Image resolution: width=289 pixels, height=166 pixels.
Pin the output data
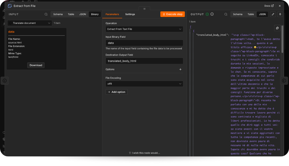(280, 14)
